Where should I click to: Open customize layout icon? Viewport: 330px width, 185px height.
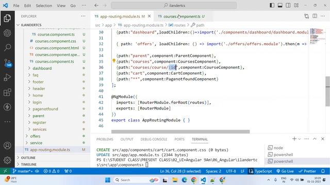[x=296, y=6]
